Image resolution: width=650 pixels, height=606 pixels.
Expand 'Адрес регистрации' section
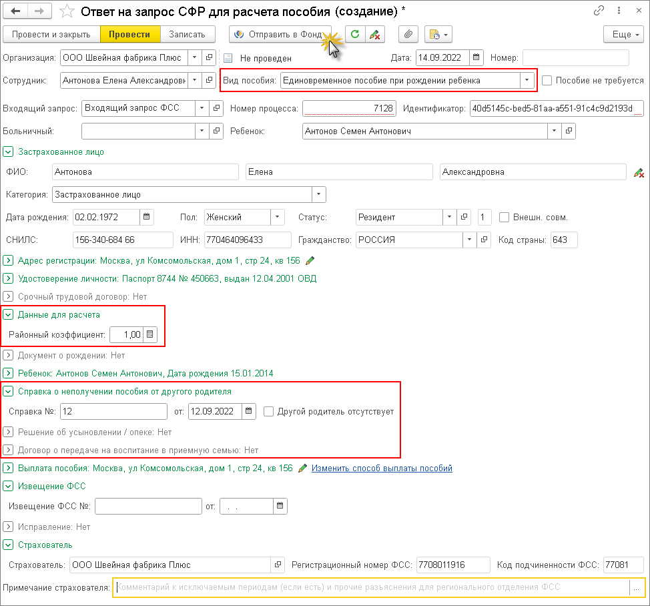8,261
